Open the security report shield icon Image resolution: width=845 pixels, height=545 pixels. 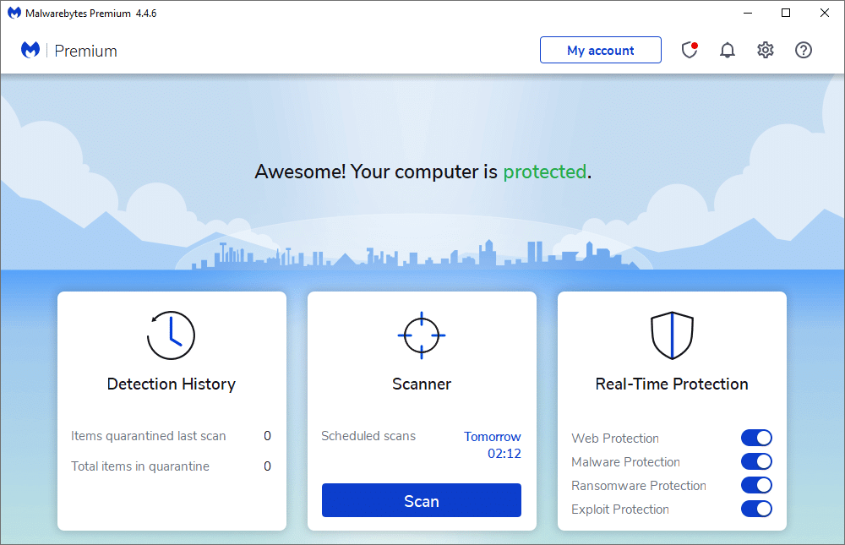690,50
